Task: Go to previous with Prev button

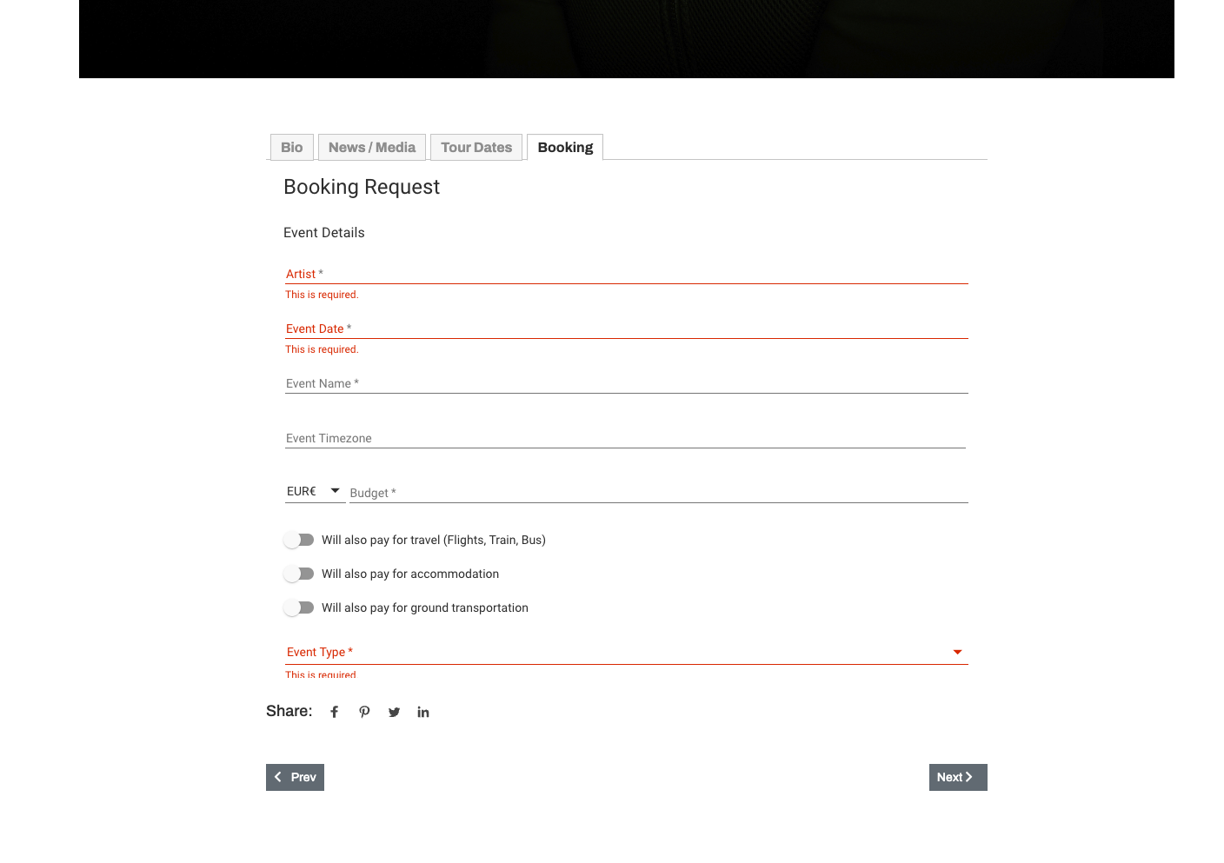Action: coord(295,777)
